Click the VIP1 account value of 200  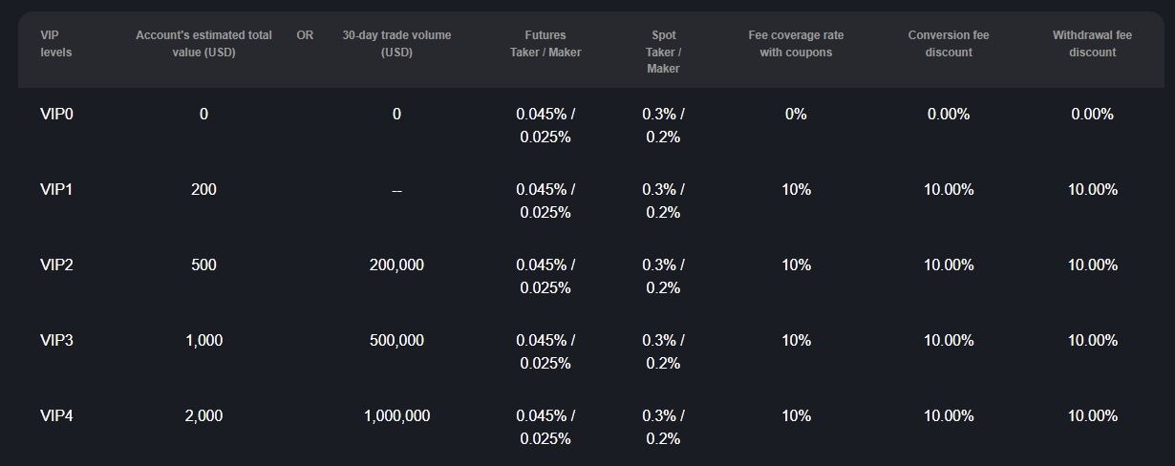click(x=203, y=189)
